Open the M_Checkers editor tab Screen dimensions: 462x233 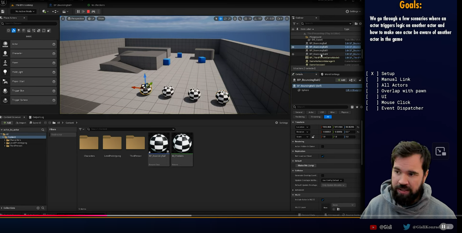tap(97, 5)
